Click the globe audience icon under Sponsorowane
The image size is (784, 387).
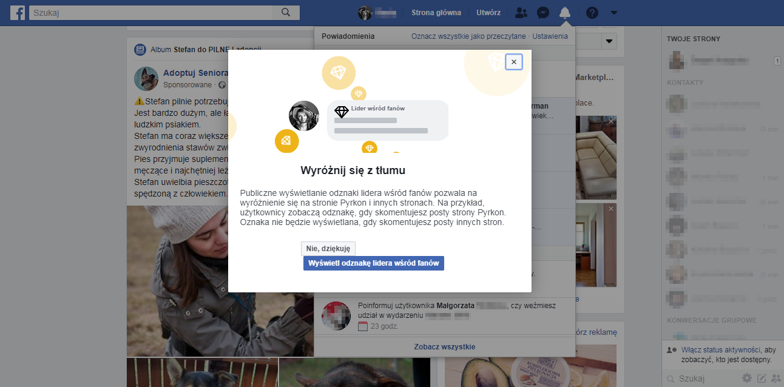click(x=222, y=85)
